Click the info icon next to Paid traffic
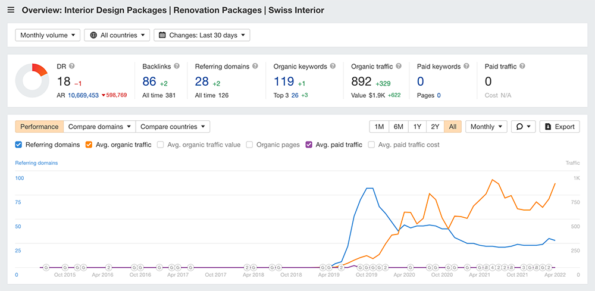The height and width of the screenshot is (291, 595). [522, 67]
